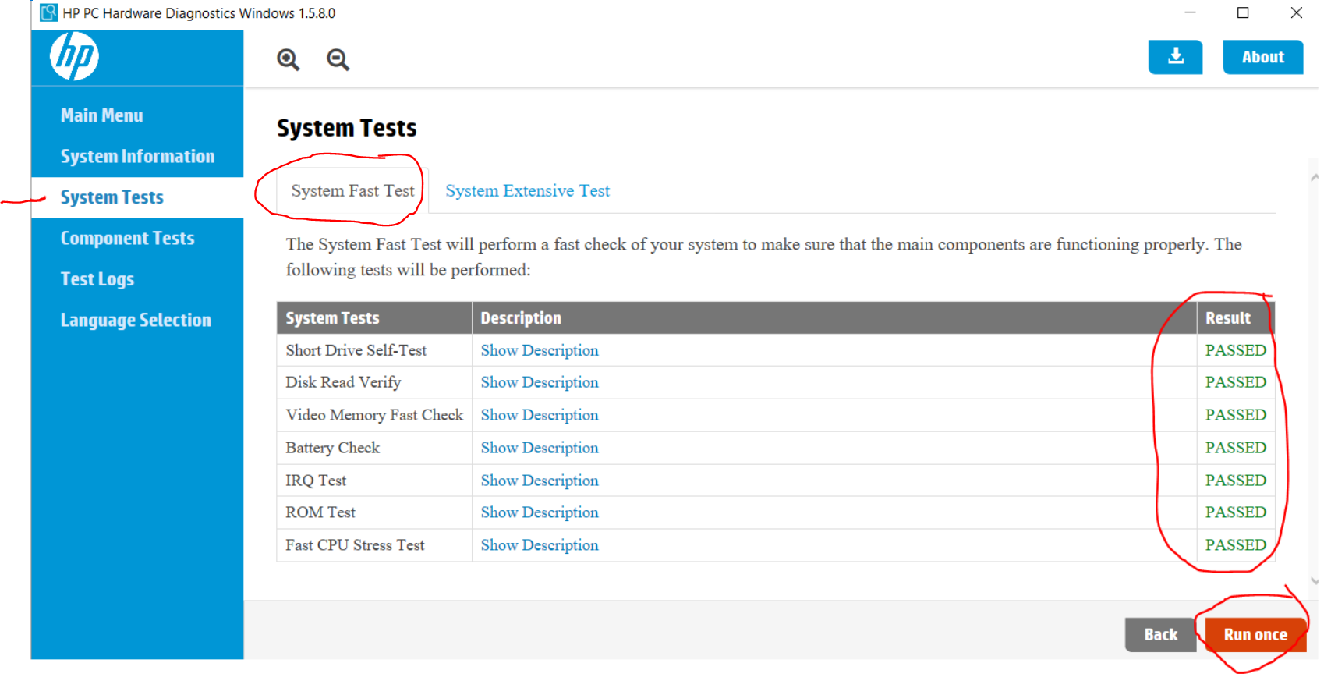Go back with the Back button
The image size is (1331, 688).
point(1160,635)
